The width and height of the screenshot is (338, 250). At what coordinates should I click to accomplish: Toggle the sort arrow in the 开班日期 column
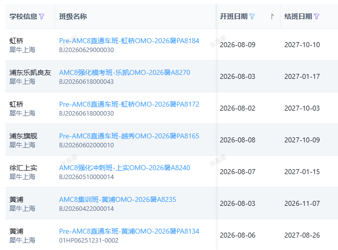click(272, 16)
